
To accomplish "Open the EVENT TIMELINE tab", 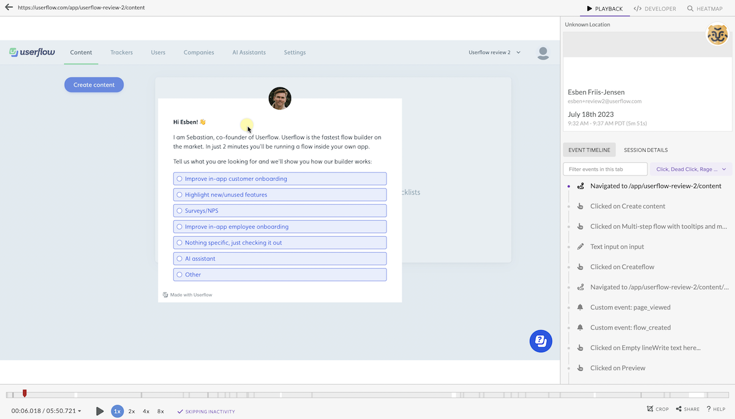I will coord(589,150).
